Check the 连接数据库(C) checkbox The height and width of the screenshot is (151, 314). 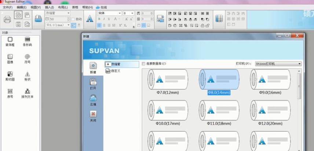pyautogui.click(x=143, y=64)
